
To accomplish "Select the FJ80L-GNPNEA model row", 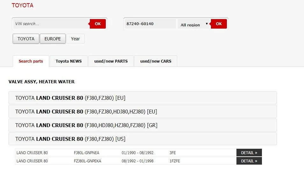I will tap(86, 153).
